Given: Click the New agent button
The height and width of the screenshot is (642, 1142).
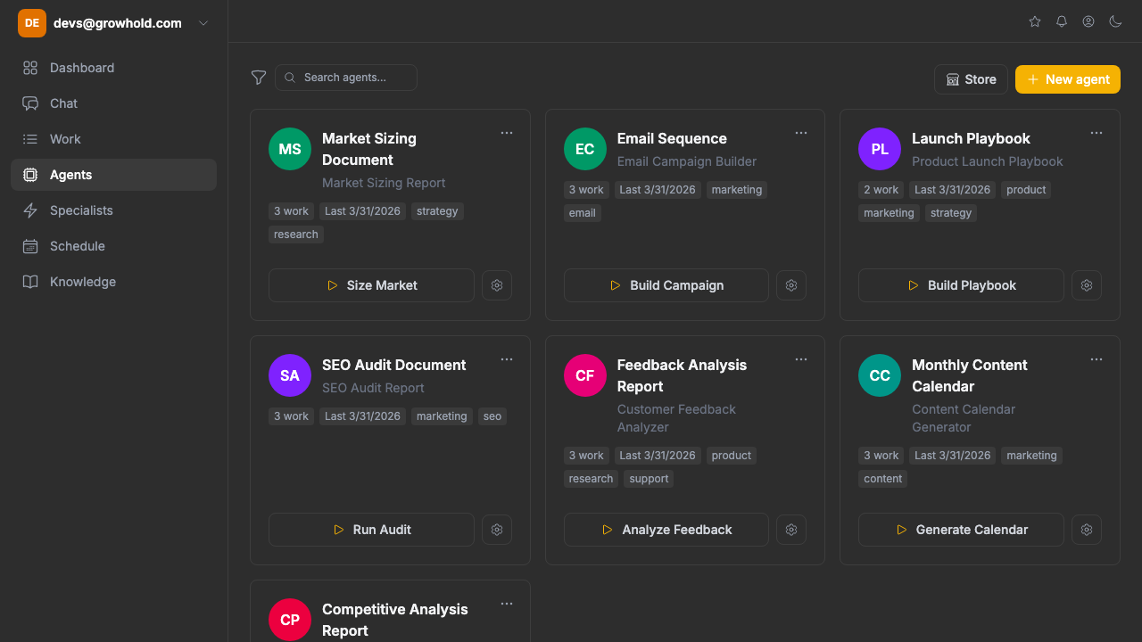Looking at the screenshot, I should click(x=1067, y=79).
